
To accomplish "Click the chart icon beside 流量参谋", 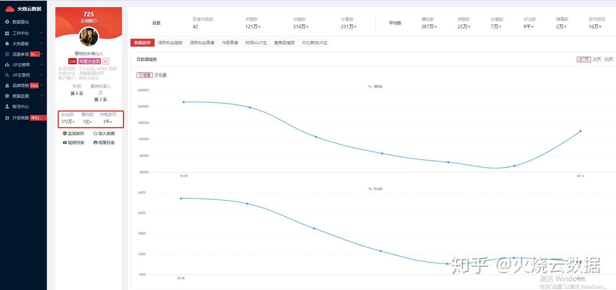I will (x=7, y=54).
